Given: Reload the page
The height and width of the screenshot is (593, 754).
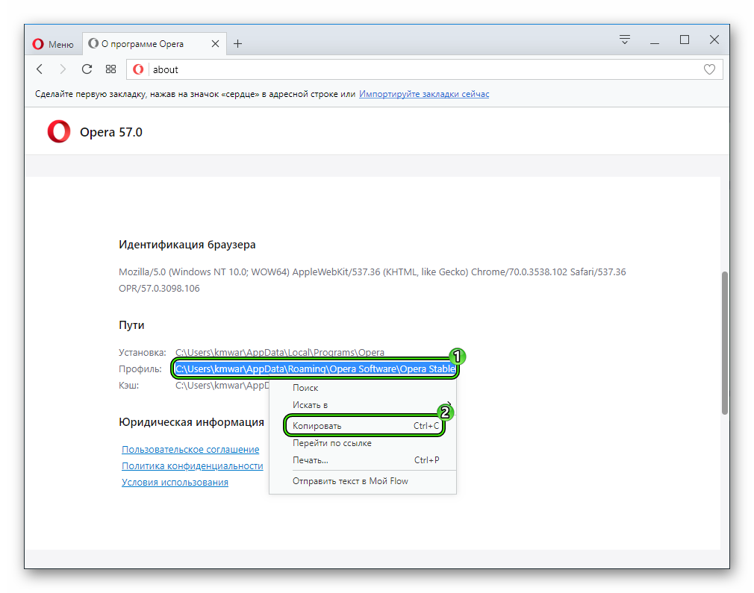Looking at the screenshot, I should (87, 69).
